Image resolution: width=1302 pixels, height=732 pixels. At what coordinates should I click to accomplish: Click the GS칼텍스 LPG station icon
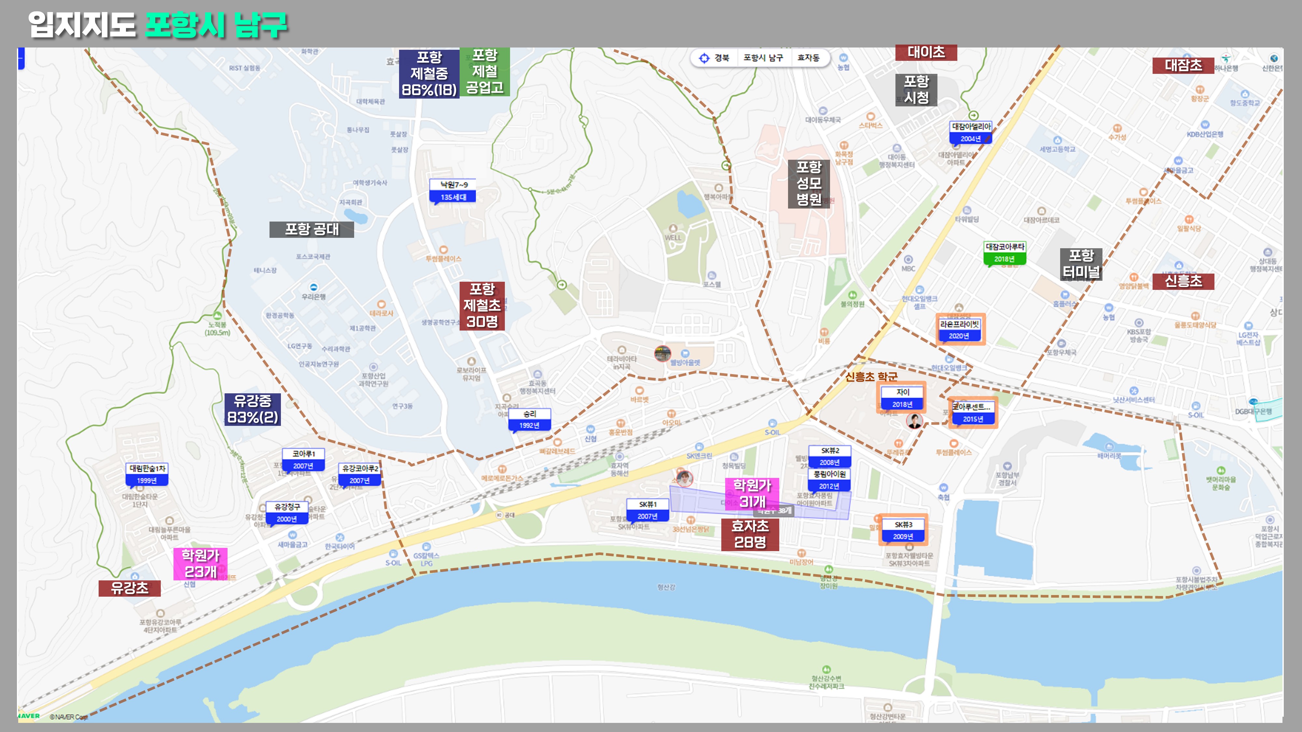426,547
